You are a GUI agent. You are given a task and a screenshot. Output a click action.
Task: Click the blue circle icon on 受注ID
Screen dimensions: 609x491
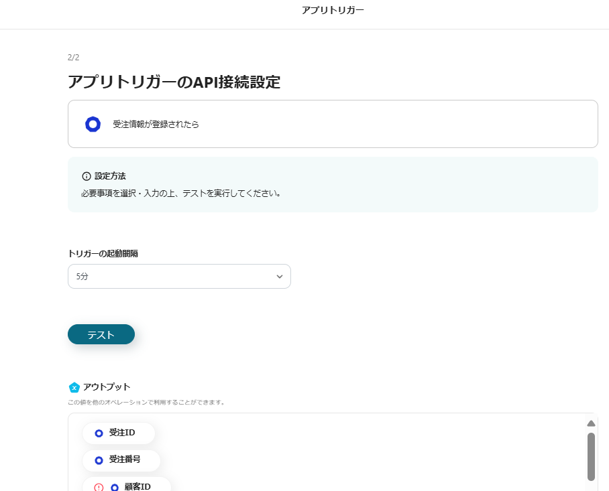tap(99, 433)
